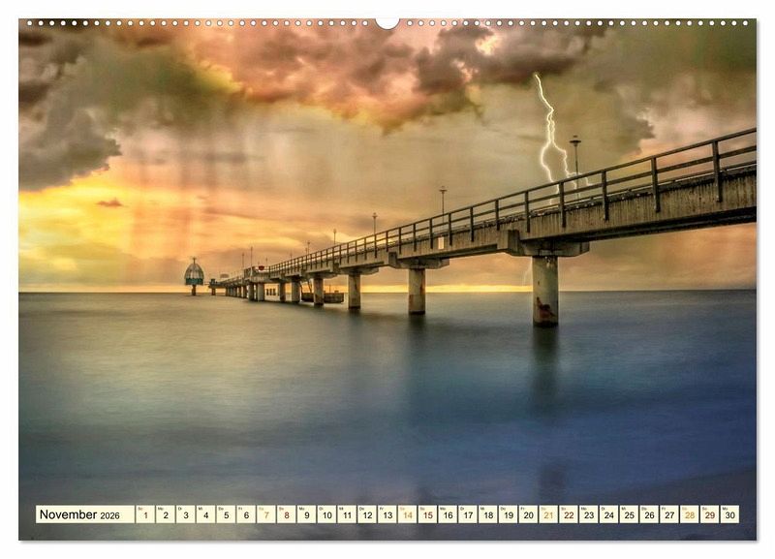The width and height of the screenshot is (775, 559).
Task: Click the highlighted day 21 cell
Action: tap(548, 514)
